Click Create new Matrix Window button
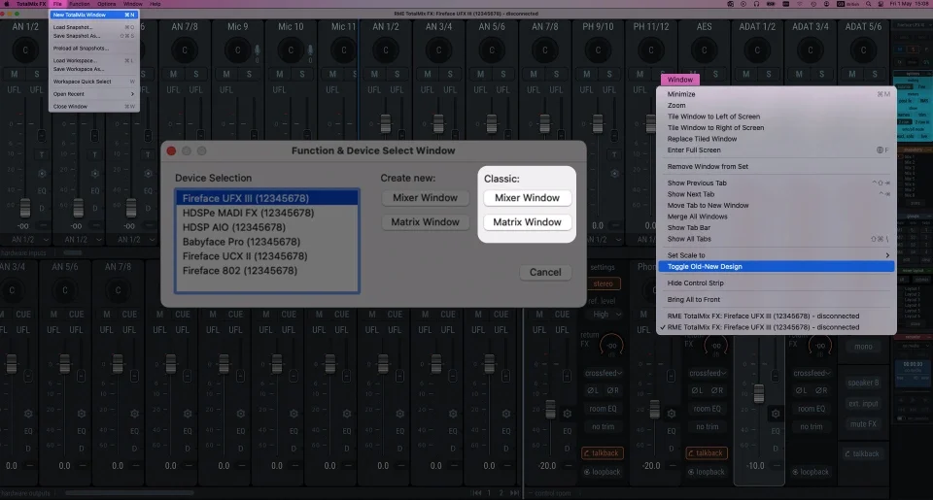Viewport: 933px width, 500px height. click(x=425, y=221)
